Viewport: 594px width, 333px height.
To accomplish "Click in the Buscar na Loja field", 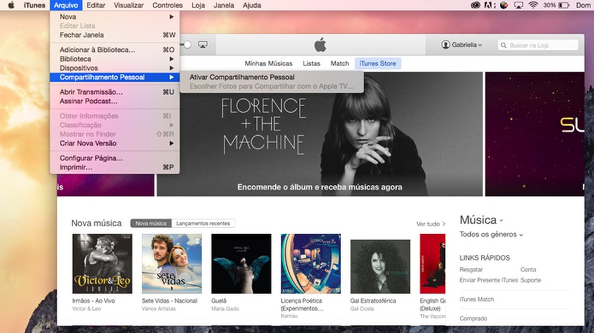I will tap(538, 45).
